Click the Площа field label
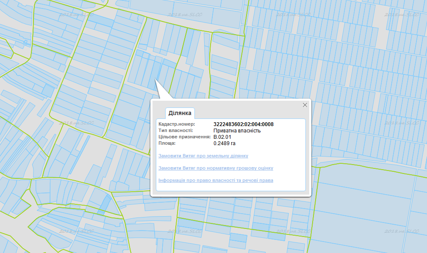Screen dimensions: 427x253 tap(167, 143)
